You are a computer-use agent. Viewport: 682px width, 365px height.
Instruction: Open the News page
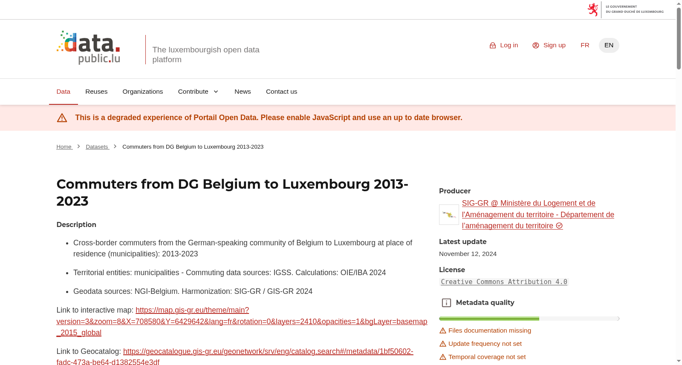pyautogui.click(x=243, y=92)
